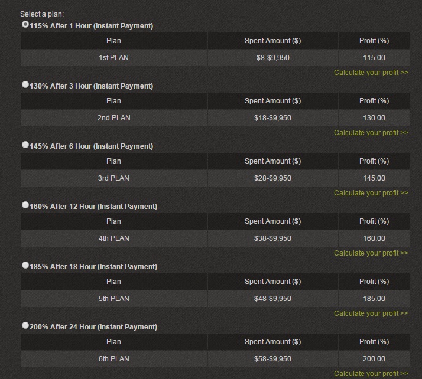This screenshot has width=422, height=379.
Task: Pick the 160% After 12 Hour radio option
Action: pos(25,205)
